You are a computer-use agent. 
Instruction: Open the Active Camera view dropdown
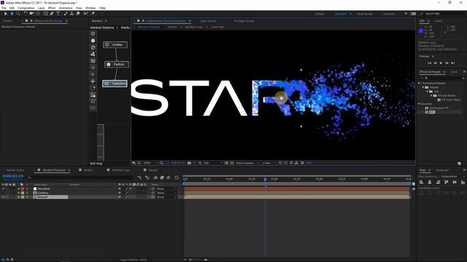click(247, 163)
